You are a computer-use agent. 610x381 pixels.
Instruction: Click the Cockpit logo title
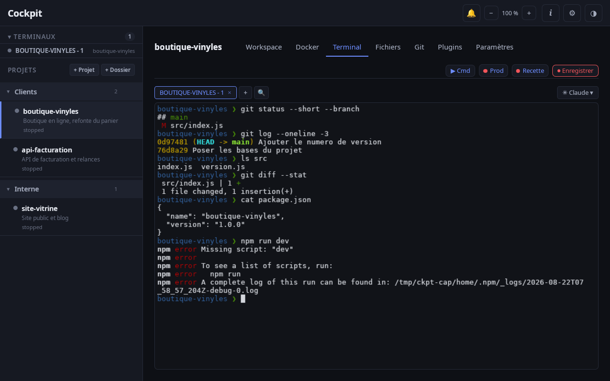[25, 13]
